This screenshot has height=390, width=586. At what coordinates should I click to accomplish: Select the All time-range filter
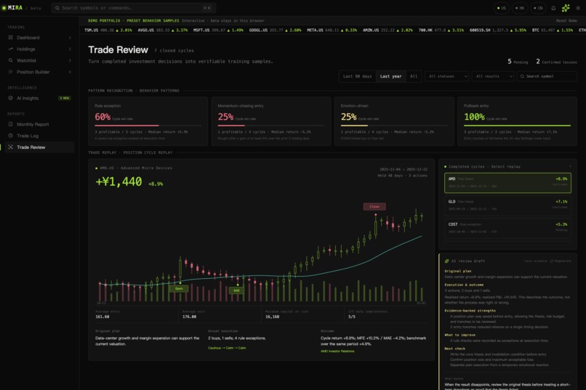(414, 76)
